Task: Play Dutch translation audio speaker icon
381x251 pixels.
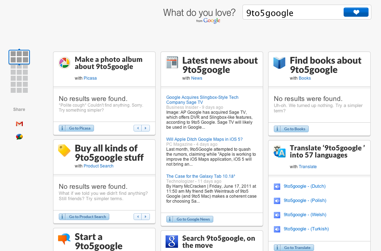Action: [277, 187]
